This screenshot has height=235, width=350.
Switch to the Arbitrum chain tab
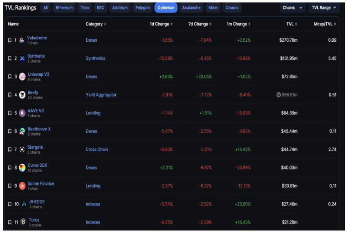pyautogui.click(x=120, y=8)
